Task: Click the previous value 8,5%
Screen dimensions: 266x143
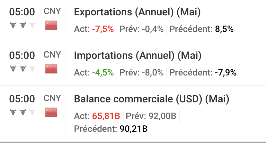Action: tap(224, 29)
